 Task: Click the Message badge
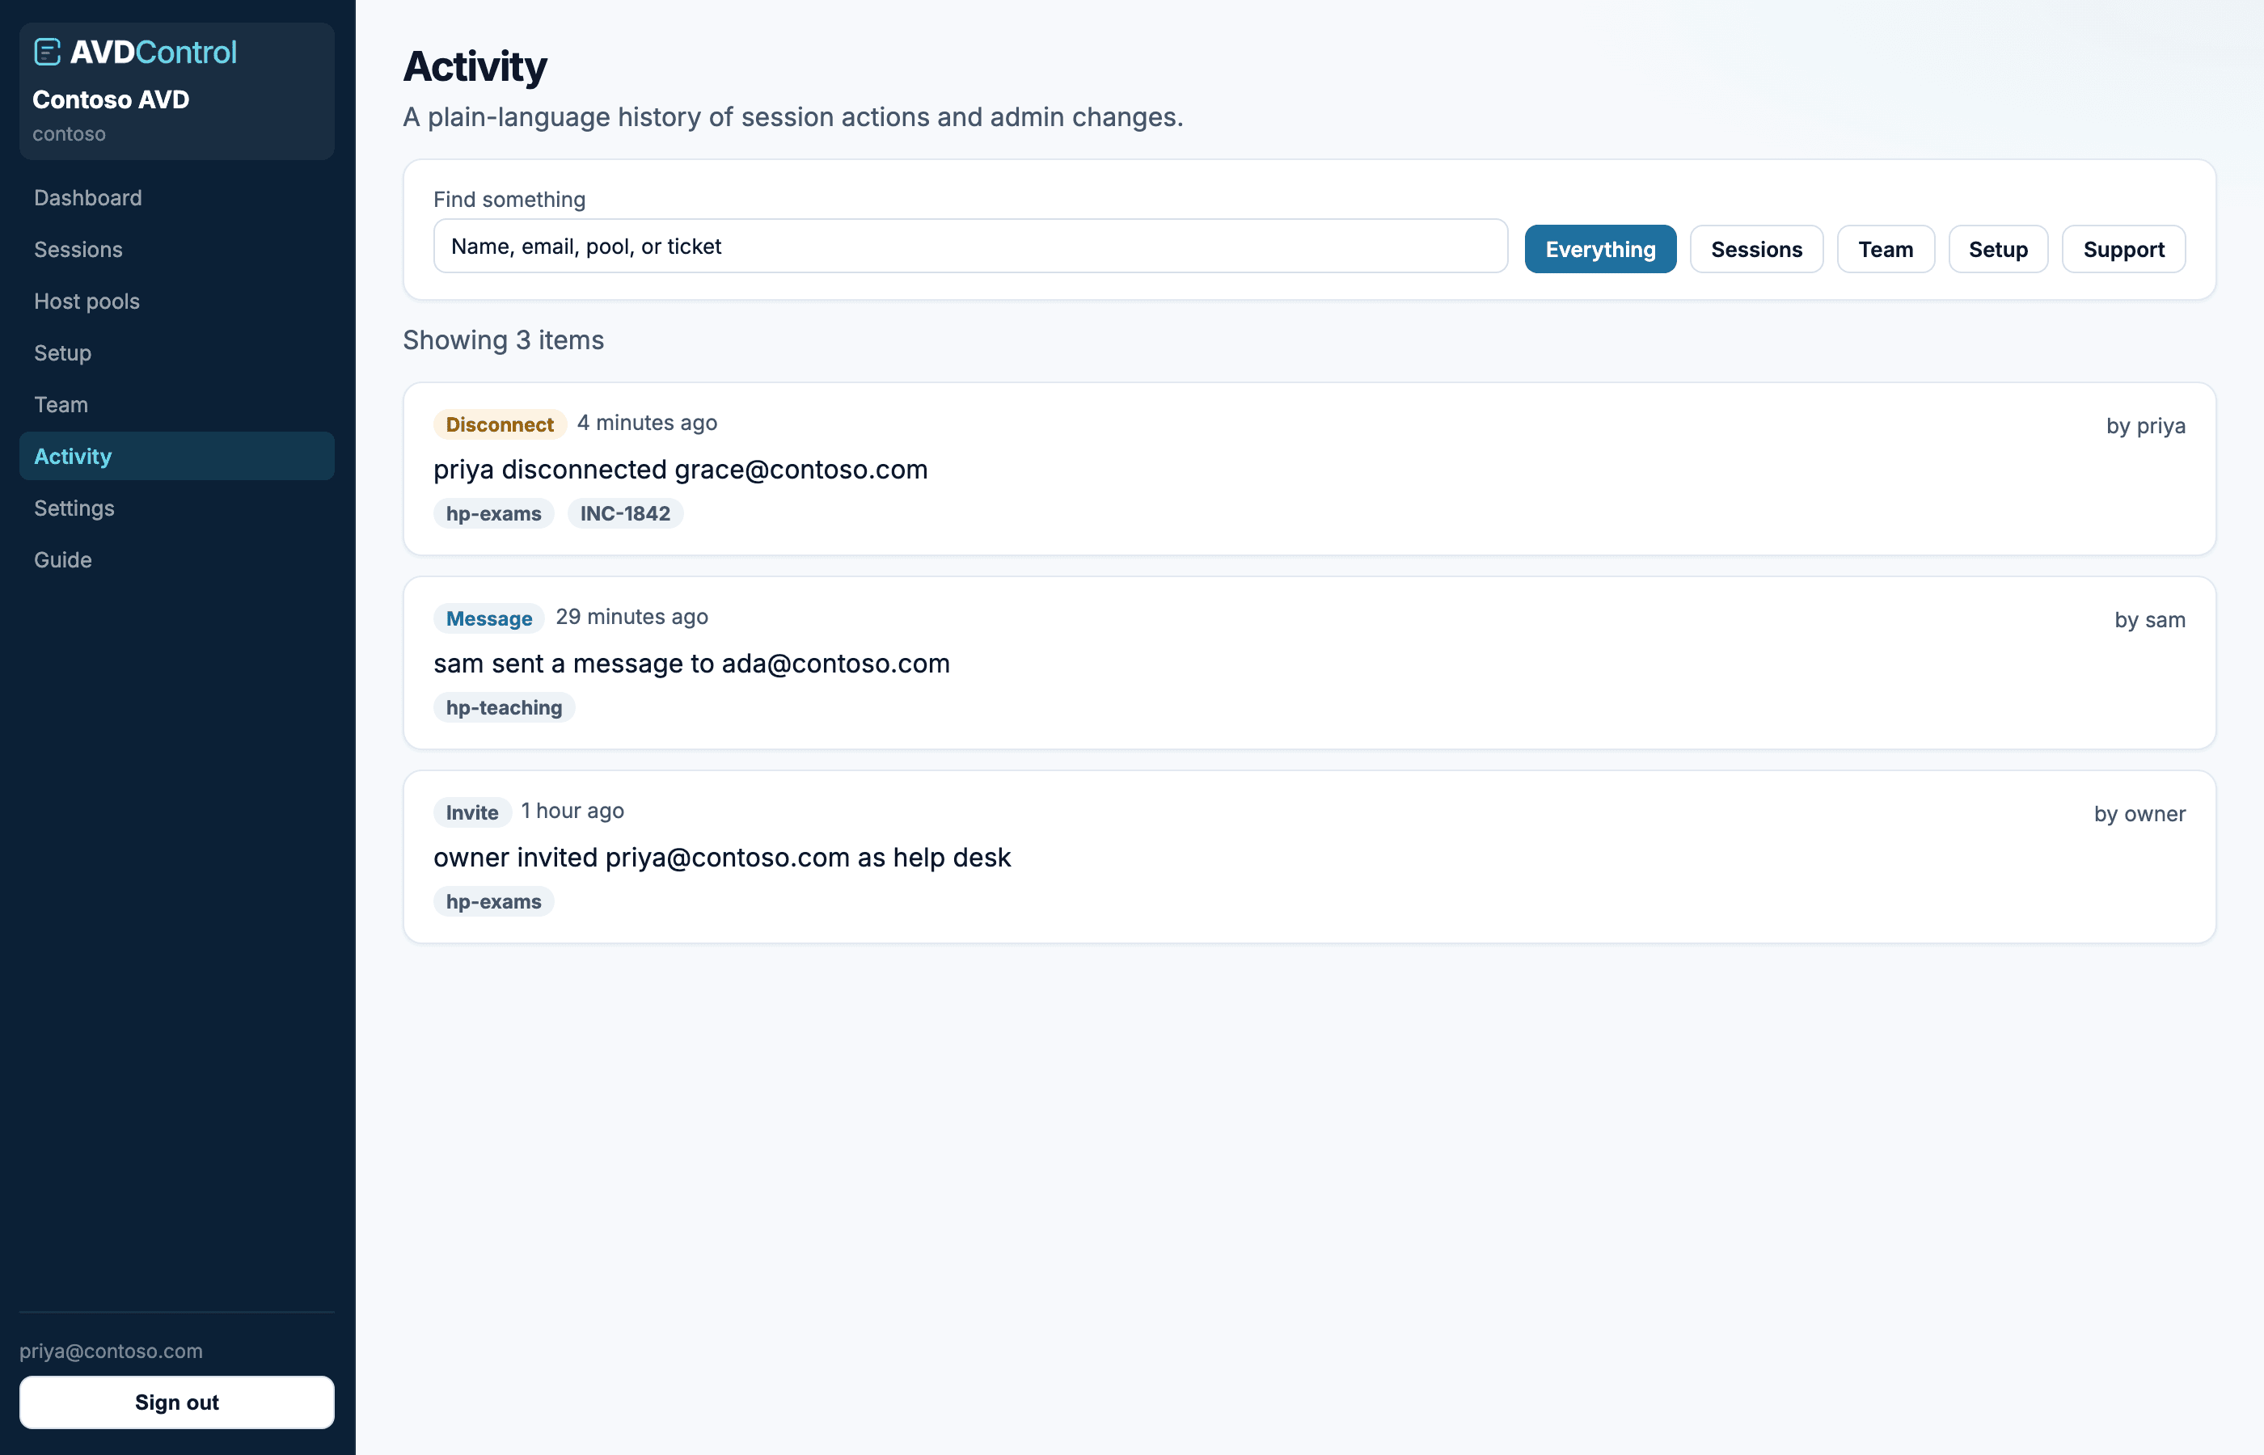489,619
